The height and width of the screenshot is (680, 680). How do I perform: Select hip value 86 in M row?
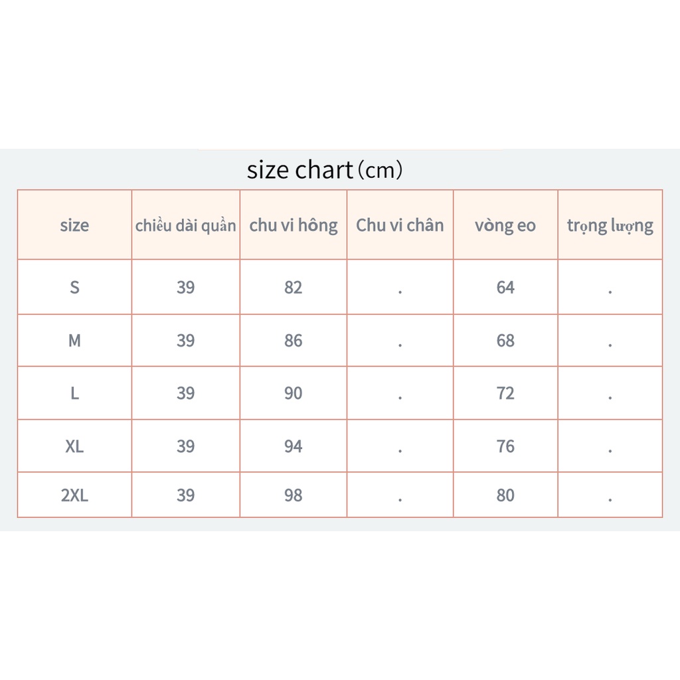294,341
